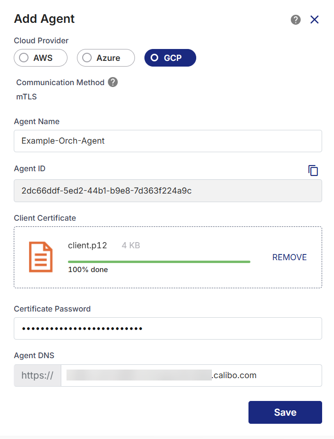Click the Communication Method help icon

(113, 82)
